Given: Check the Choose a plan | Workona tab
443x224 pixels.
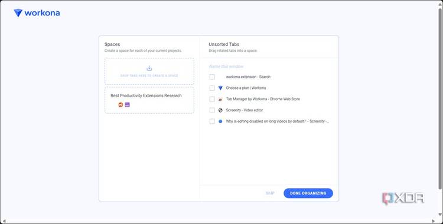Looking at the screenshot, I should pos(212,88).
